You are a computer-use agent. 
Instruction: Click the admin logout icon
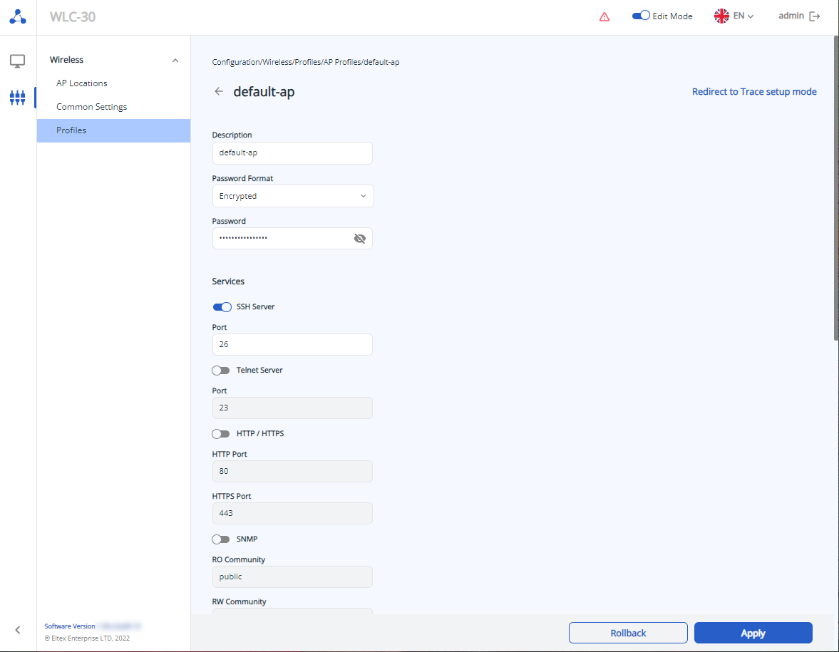pos(815,16)
